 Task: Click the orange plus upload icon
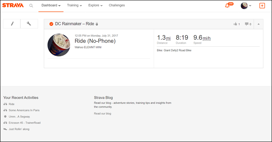(x=262, y=6)
